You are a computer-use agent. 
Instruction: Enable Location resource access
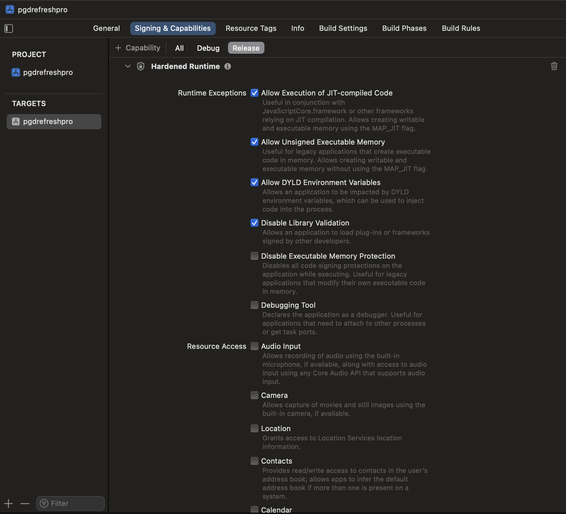[255, 428]
